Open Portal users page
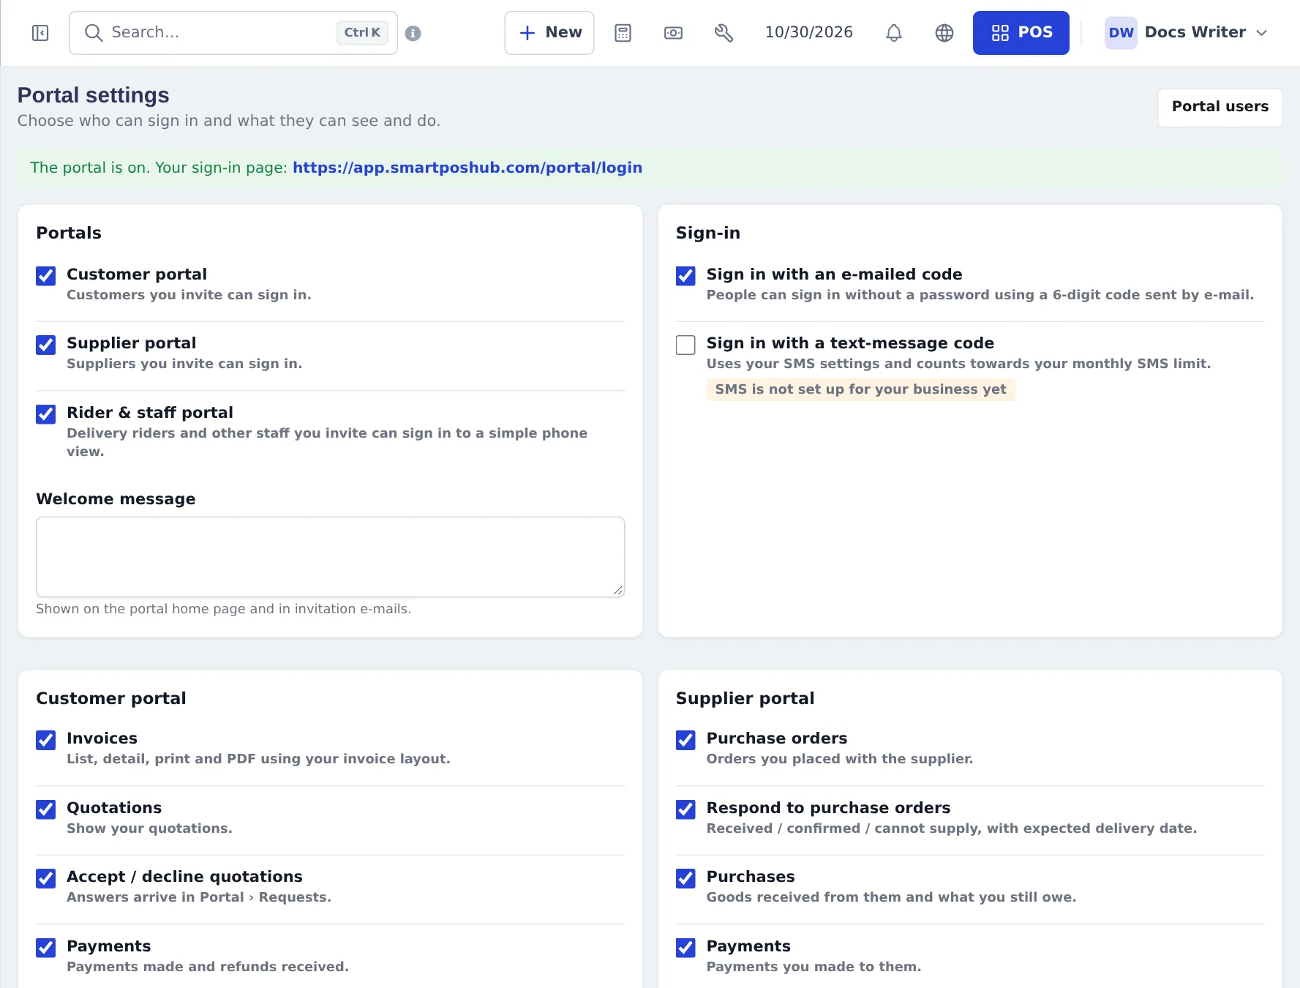 (1220, 107)
